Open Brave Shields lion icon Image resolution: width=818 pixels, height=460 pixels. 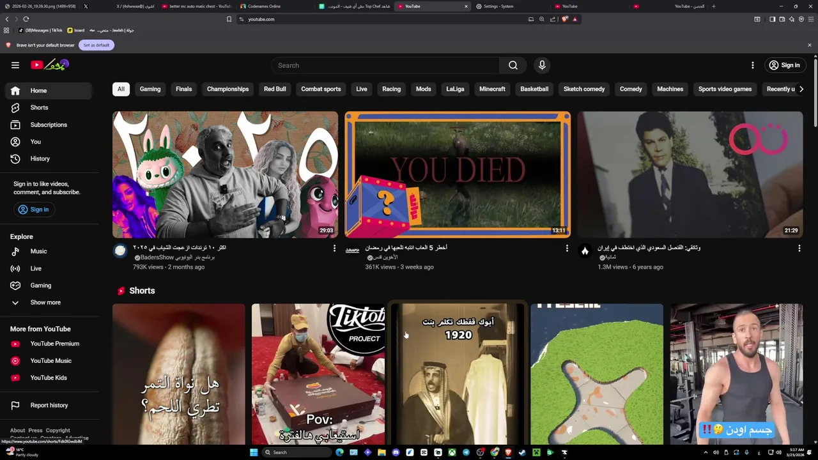(x=564, y=19)
